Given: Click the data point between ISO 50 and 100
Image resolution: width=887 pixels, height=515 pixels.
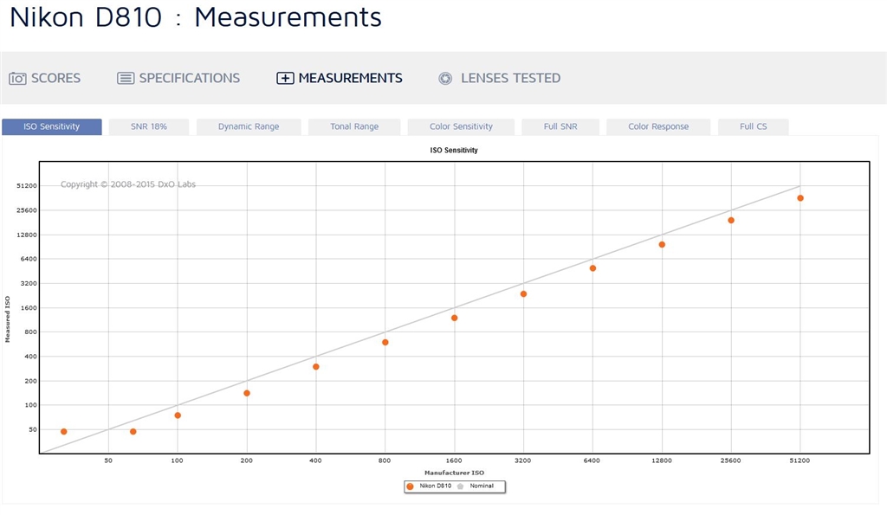Looking at the screenshot, I should [133, 432].
